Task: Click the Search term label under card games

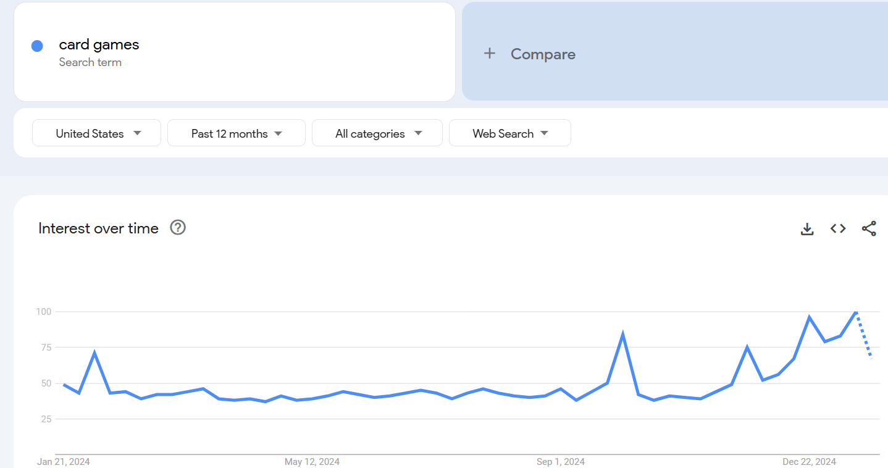Action: pyautogui.click(x=90, y=62)
